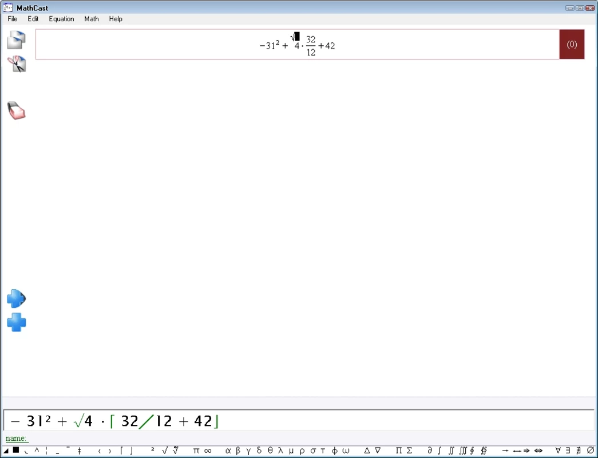Insert the nabla ∇ symbol
This screenshot has height=458, width=598.
coord(378,451)
